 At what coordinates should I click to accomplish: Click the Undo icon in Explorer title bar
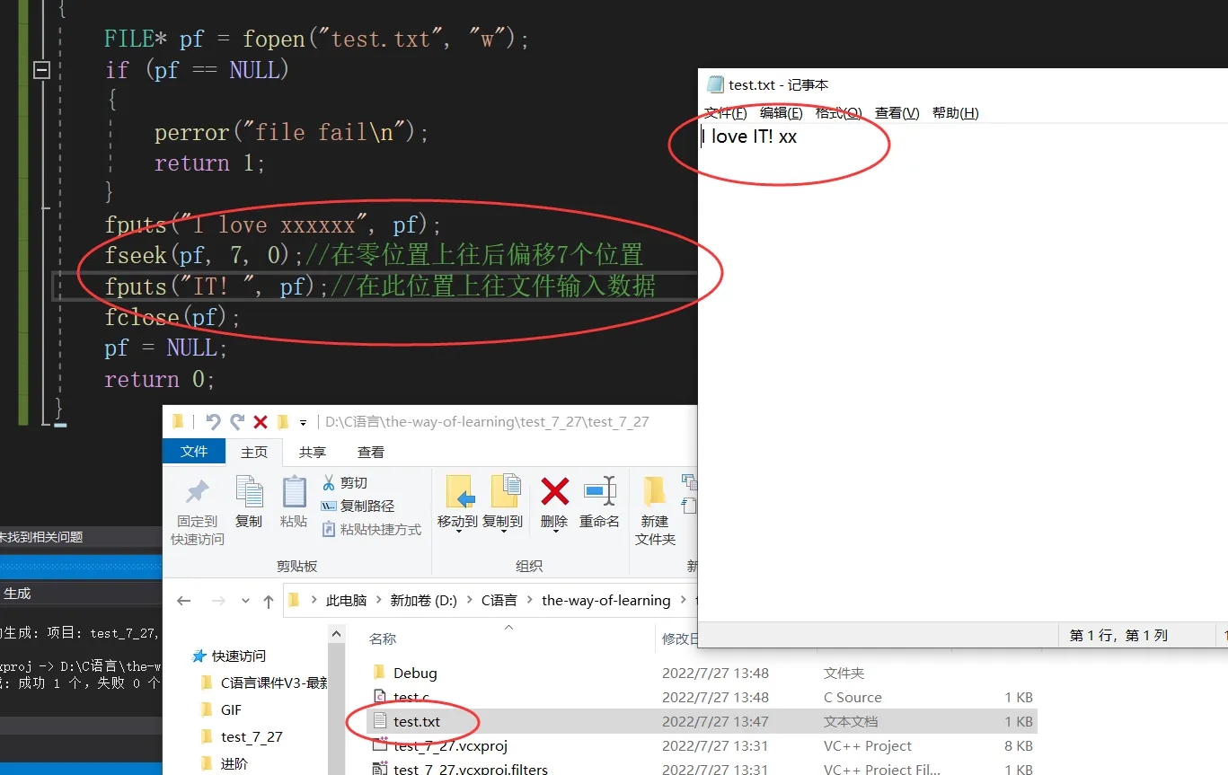click(x=213, y=422)
